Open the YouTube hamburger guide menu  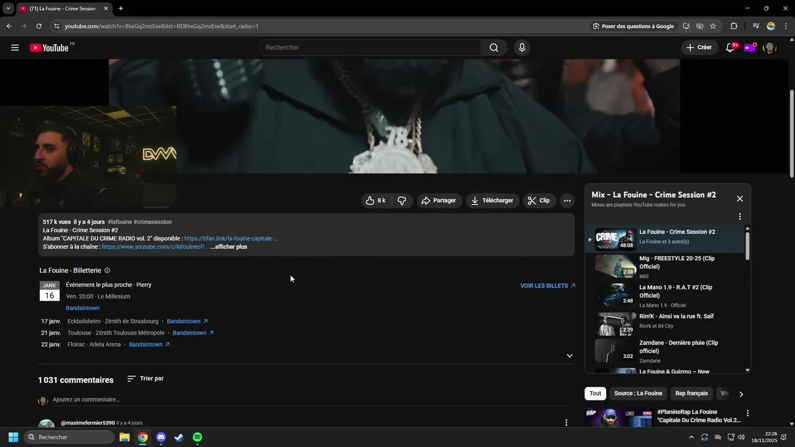tap(15, 48)
